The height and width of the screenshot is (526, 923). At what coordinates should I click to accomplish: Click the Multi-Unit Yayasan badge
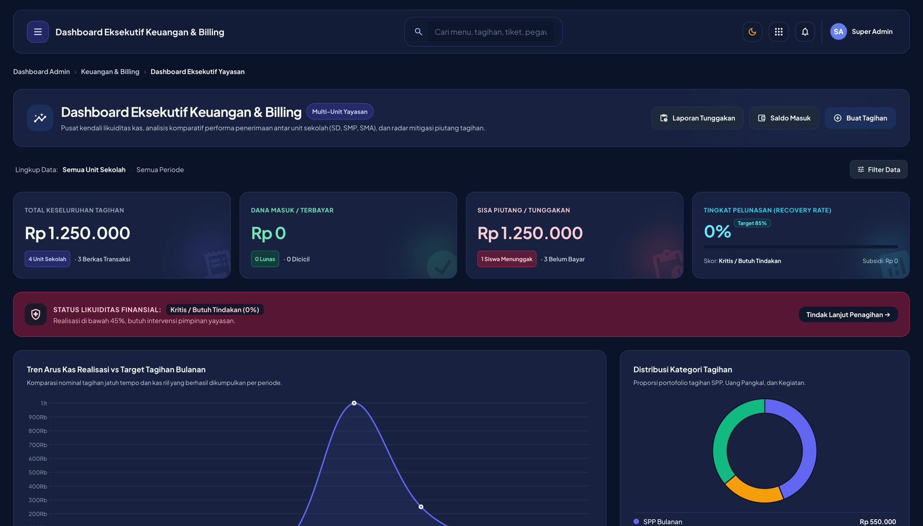click(340, 111)
